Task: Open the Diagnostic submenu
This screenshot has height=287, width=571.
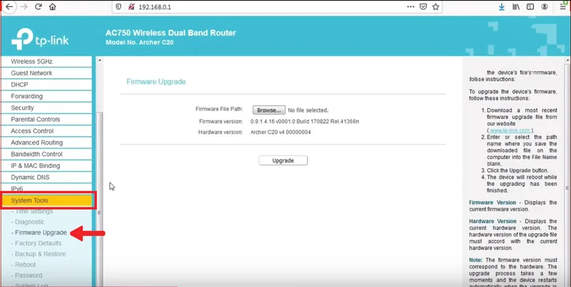Action: [x=28, y=222]
